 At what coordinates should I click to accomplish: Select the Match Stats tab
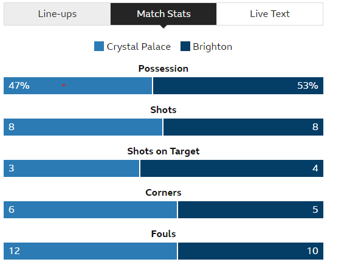click(x=163, y=14)
